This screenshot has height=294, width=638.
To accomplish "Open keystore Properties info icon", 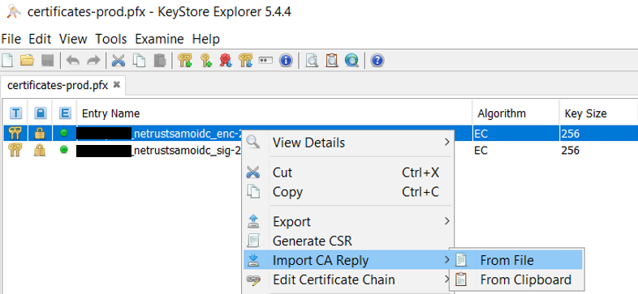I will 286,61.
